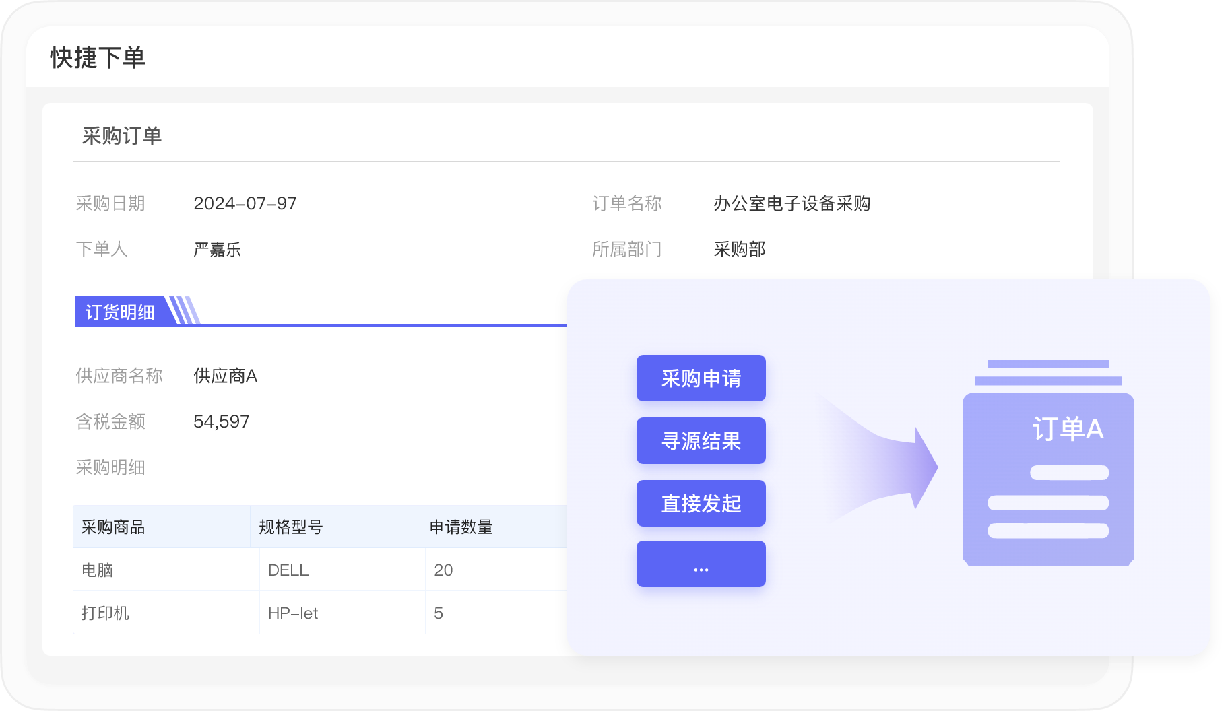Image resolution: width=1230 pixels, height=711 pixels.
Task: Select the 寻源结果 button
Action: coord(701,441)
